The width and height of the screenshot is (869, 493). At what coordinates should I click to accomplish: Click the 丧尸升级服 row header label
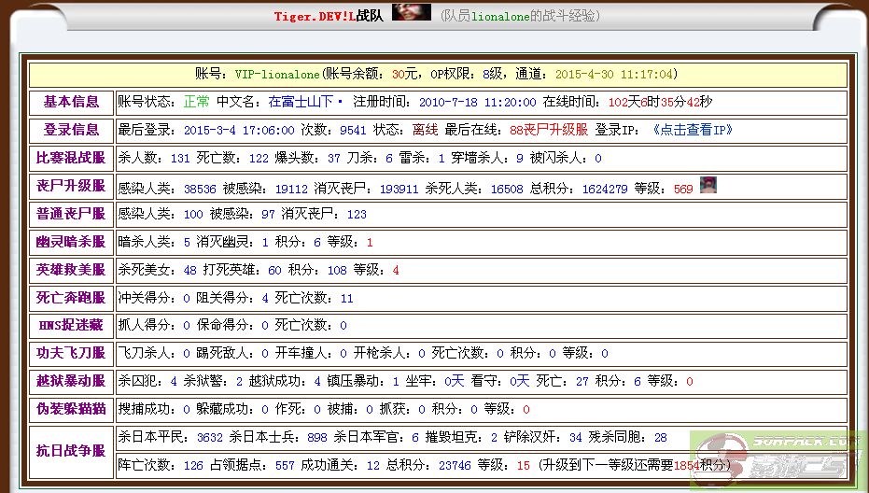coord(71,187)
